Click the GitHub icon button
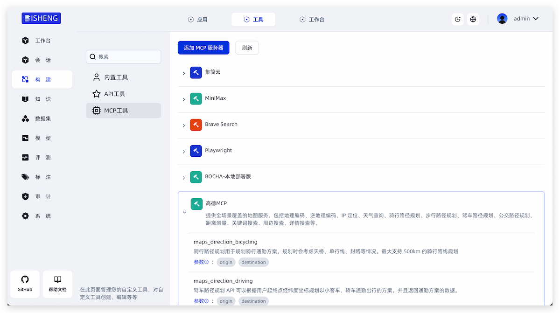 pos(25,284)
